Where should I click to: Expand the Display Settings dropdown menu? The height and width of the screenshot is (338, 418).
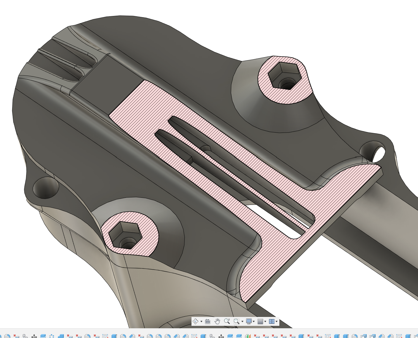pyautogui.click(x=254, y=321)
